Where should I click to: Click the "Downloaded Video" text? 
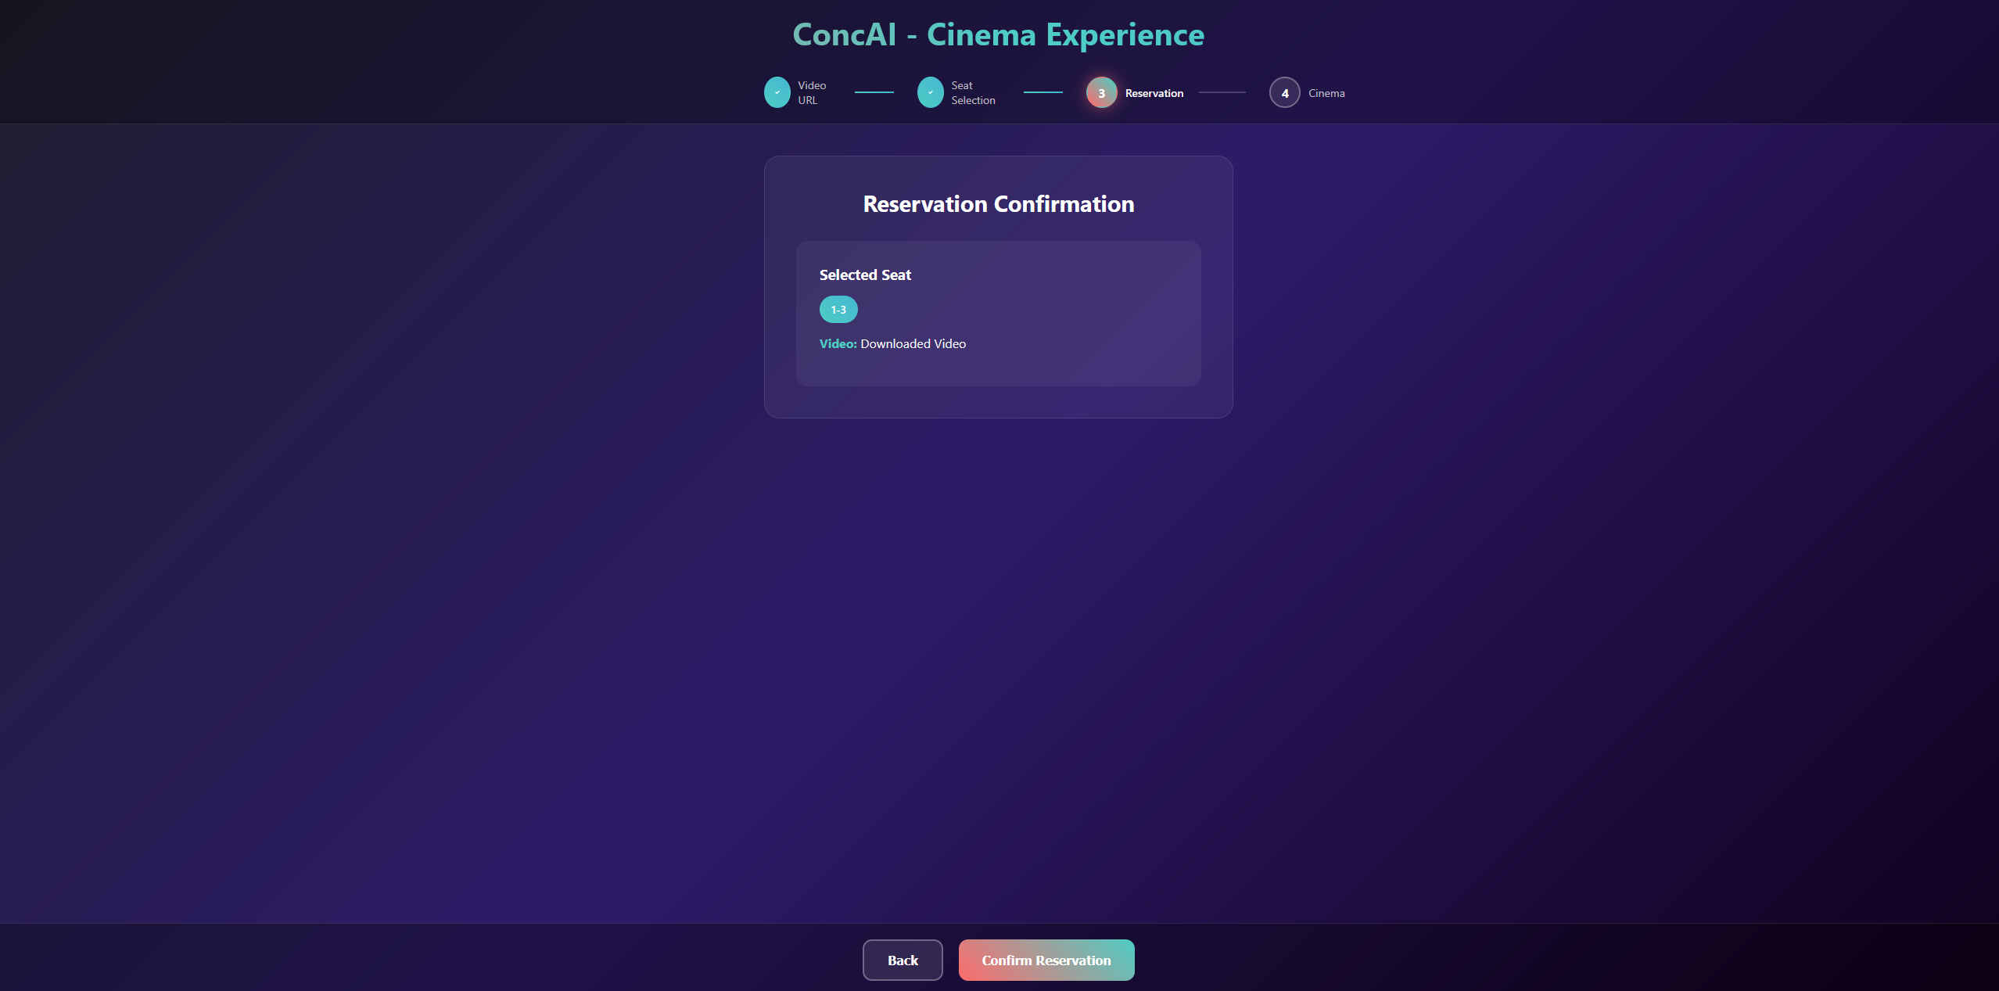point(913,344)
